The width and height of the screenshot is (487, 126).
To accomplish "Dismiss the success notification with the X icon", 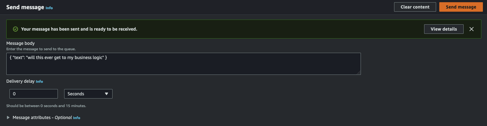I will (471, 29).
